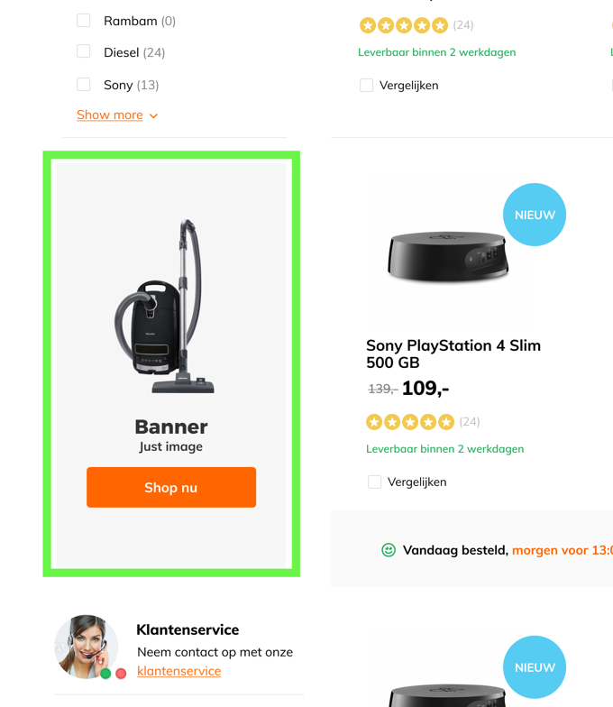Click the Banner heading text
This screenshot has height=707, width=613.
(171, 427)
